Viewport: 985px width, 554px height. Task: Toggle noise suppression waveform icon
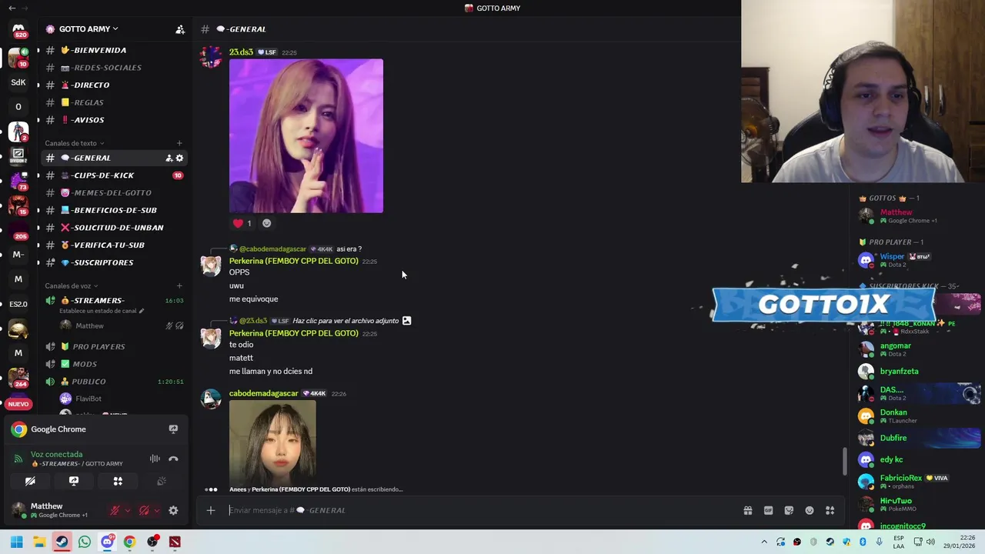155,459
